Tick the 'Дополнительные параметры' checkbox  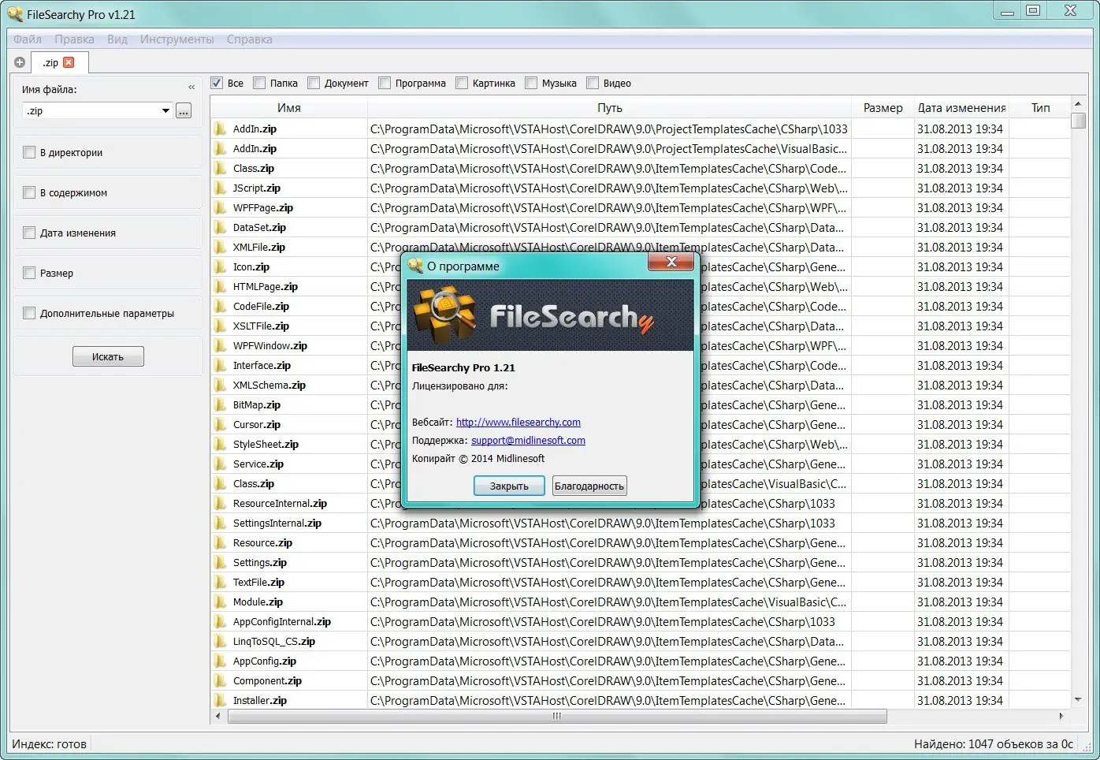(x=29, y=313)
